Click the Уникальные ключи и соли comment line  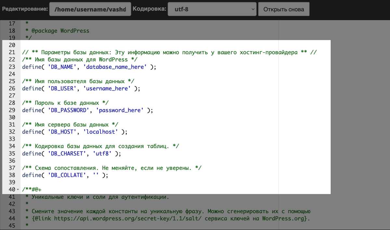(x=97, y=197)
